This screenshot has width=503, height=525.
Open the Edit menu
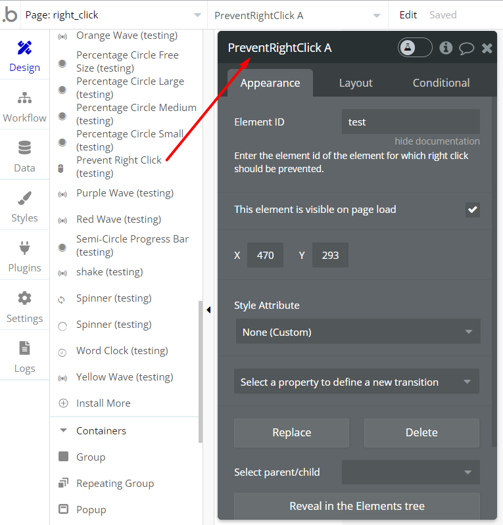[x=408, y=15]
